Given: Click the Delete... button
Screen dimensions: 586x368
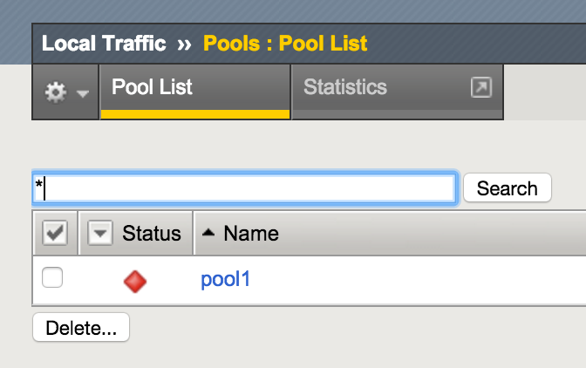Looking at the screenshot, I should [80, 328].
